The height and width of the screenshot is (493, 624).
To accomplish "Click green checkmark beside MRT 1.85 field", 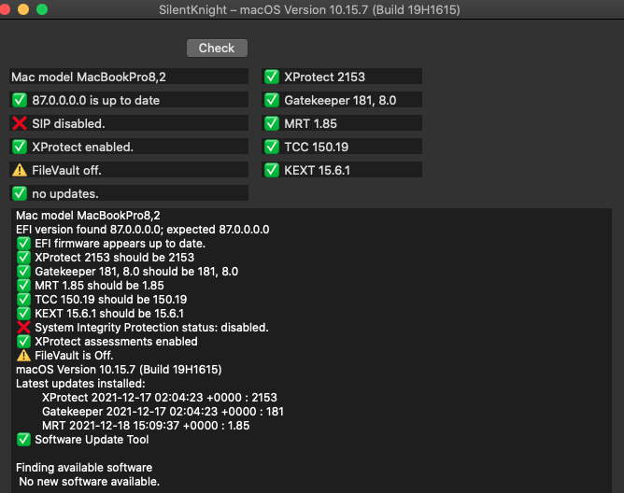I will pyautogui.click(x=272, y=123).
